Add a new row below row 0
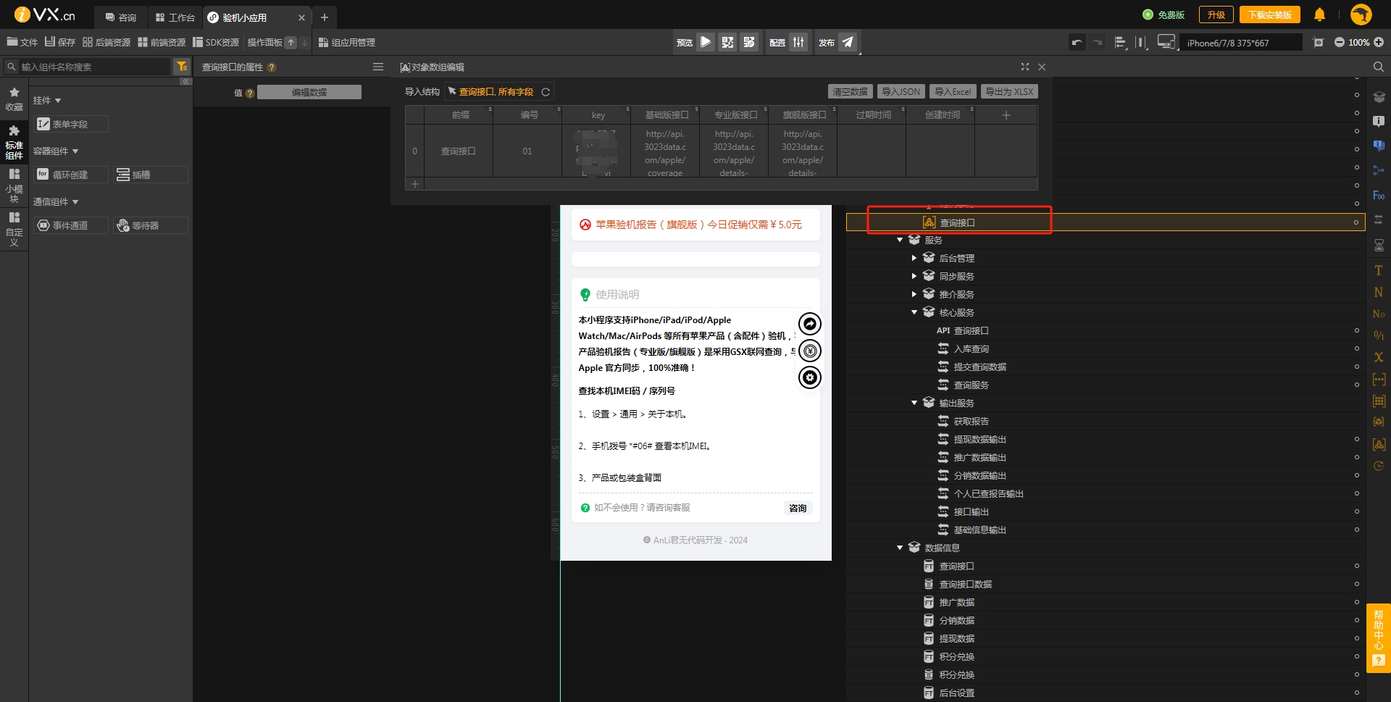Viewport: 1391px width, 702px height. (x=415, y=184)
